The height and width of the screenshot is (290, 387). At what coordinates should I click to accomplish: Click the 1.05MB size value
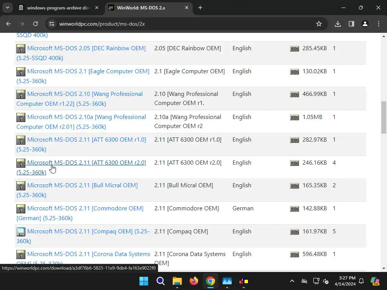click(x=312, y=117)
